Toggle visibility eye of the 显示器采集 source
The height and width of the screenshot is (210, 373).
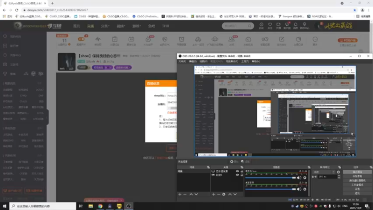[x=237, y=171]
